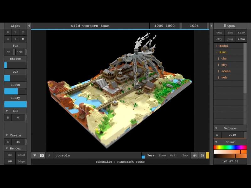Click the grid layout icon beside Iso
Viewport: 251px width, 188px height.
(x=195, y=155)
